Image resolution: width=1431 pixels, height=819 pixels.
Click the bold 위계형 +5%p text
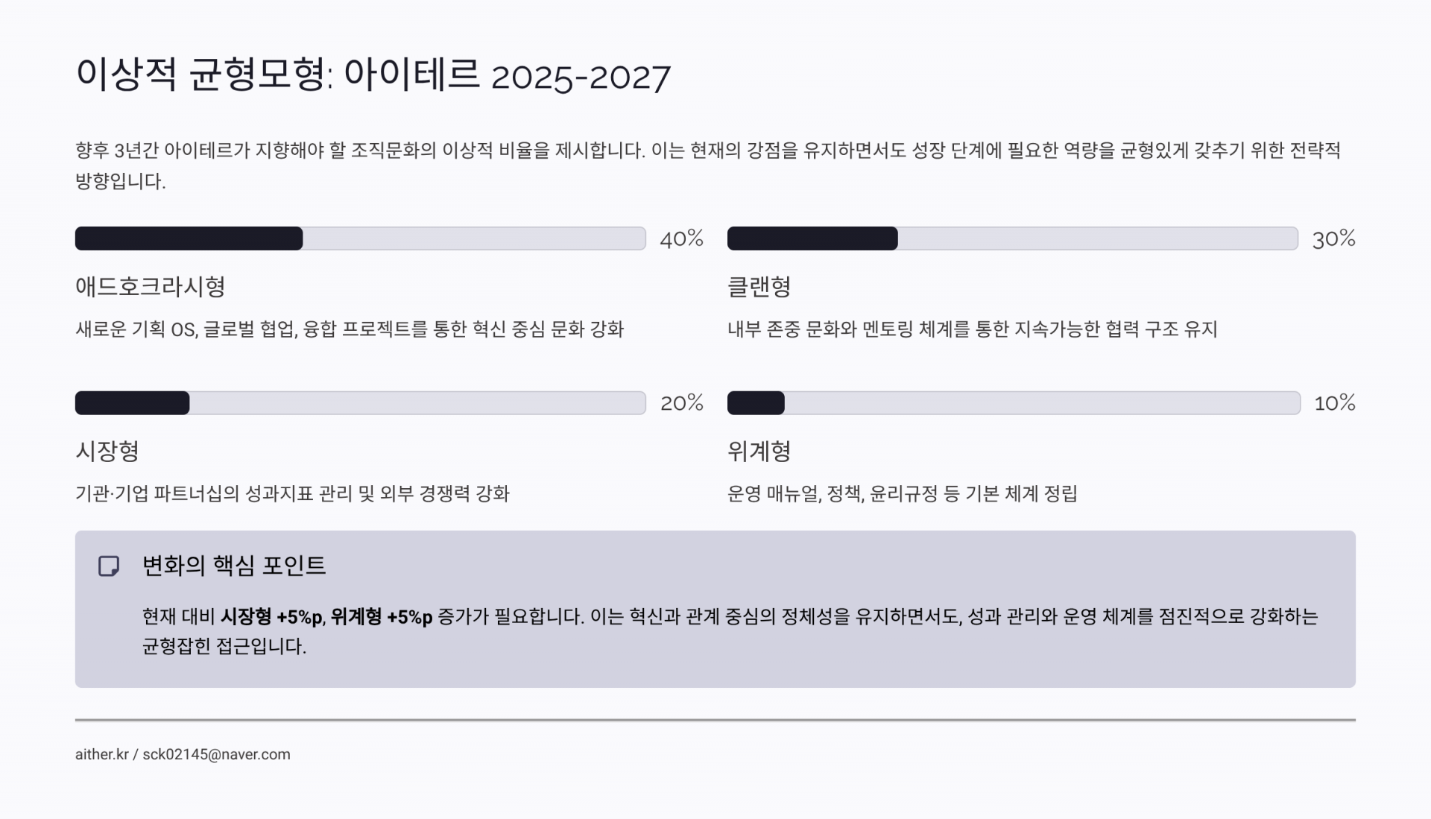[x=381, y=617]
